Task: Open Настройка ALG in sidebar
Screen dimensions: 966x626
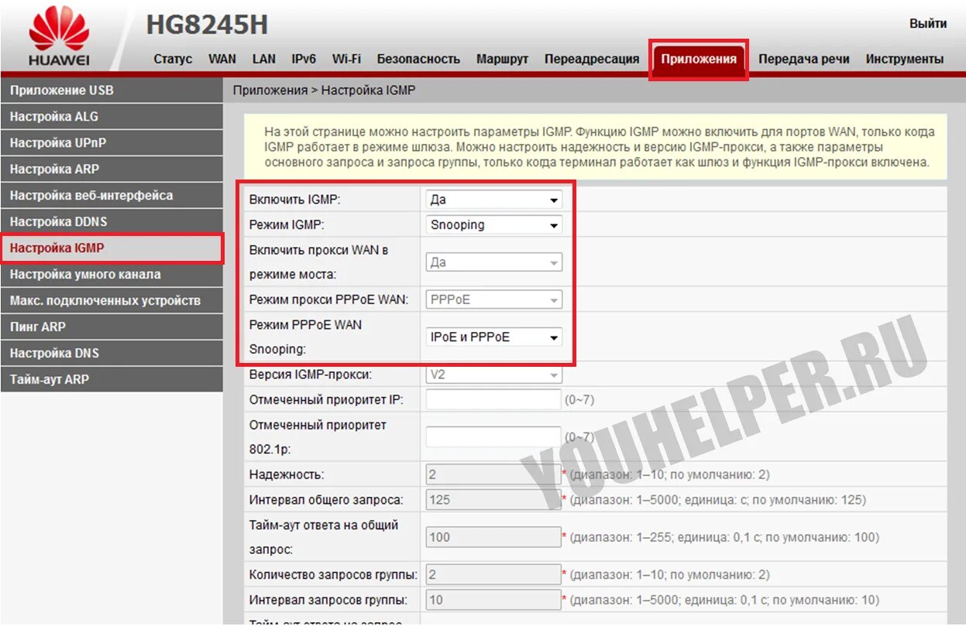Action: point(112,117)
